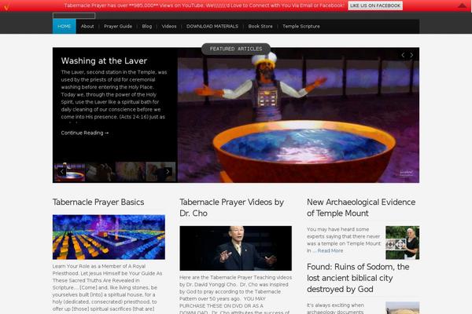Click Continue Reading link

[85, 133]
